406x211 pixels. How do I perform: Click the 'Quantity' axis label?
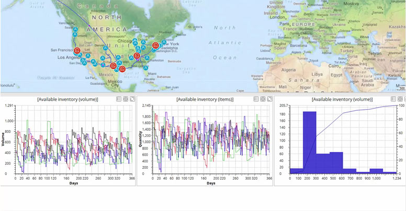140,139
